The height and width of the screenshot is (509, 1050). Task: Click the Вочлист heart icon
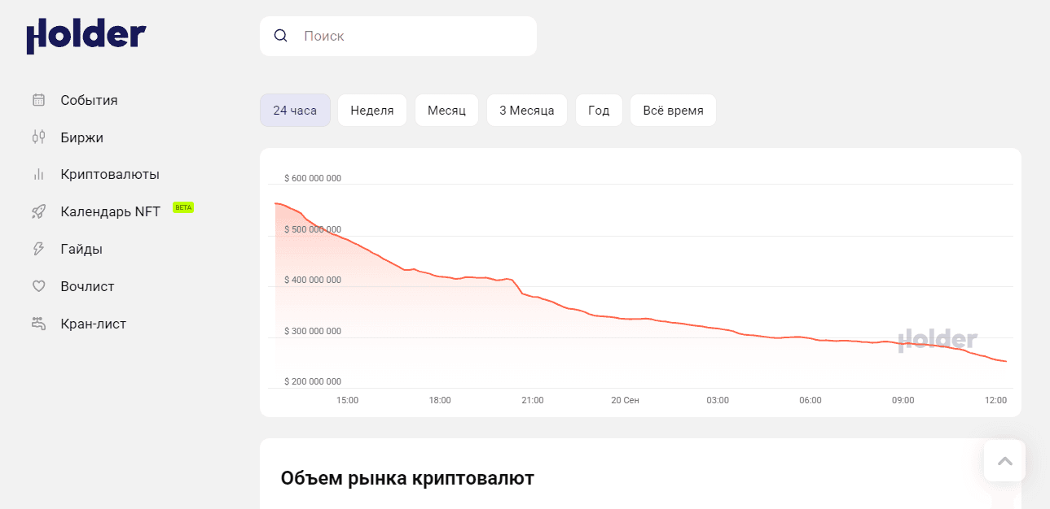click(x=38, y=286)
